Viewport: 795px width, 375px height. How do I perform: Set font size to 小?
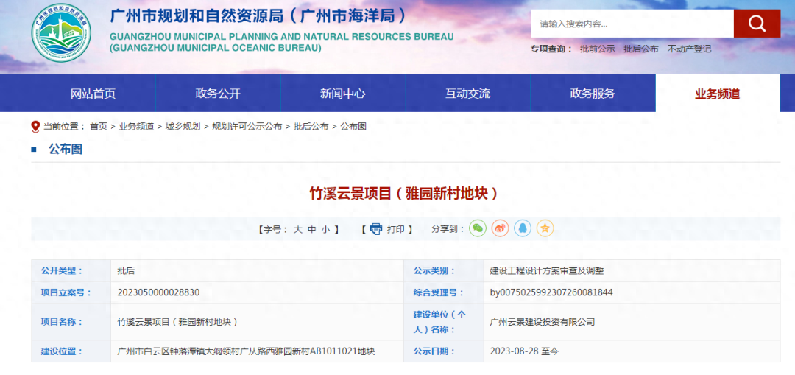325,229
